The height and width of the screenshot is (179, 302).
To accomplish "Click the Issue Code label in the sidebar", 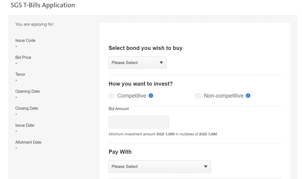I will point(25,40).
